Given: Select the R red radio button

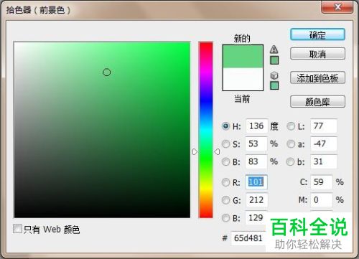Looking at the screenshot, I should 225,182.
